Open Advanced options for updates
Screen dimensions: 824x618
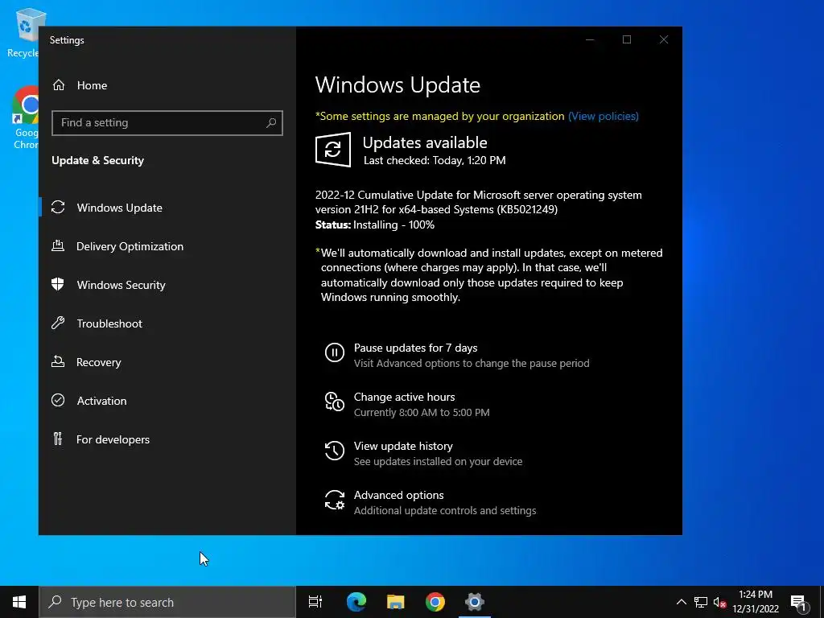click(398, 495)
